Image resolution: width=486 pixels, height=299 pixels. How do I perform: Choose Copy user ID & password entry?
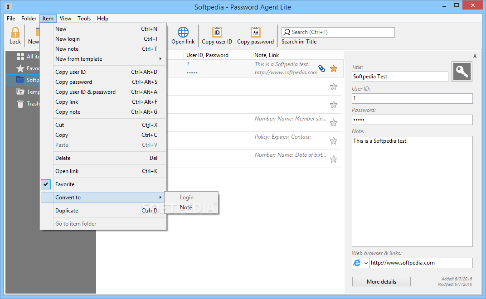103,92
